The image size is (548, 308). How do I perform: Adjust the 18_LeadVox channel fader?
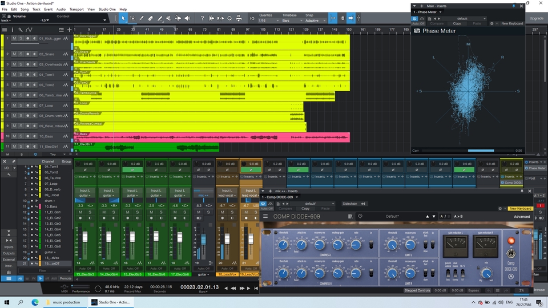227,239
